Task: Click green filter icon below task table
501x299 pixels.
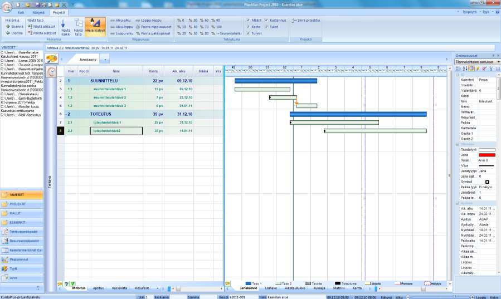Action: [73, 283]
